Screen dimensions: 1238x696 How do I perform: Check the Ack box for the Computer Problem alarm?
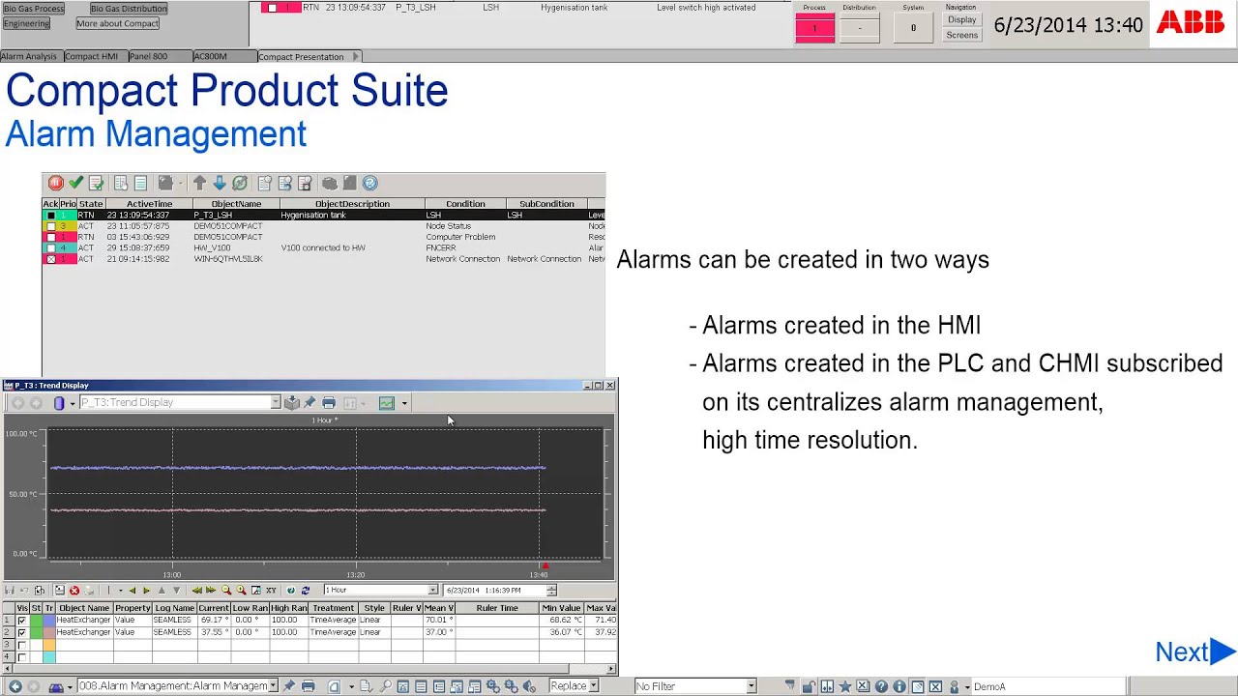(x=50, y=237)
